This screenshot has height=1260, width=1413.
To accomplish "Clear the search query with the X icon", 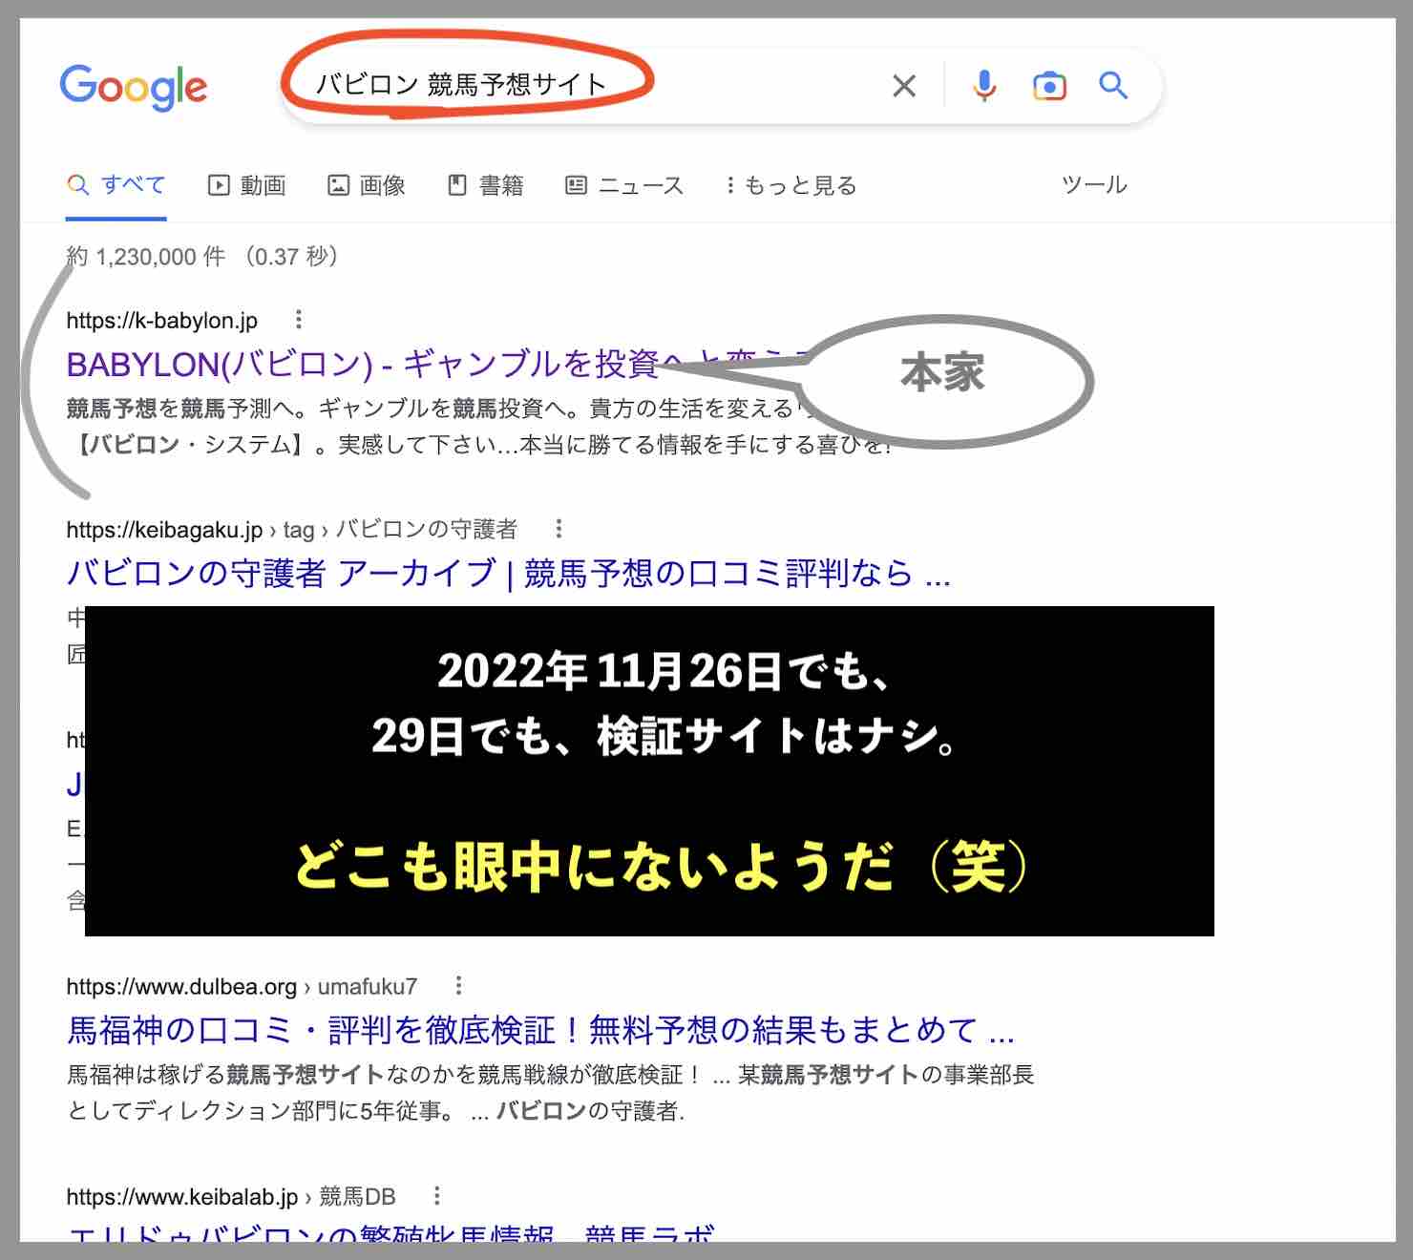I will 903,86.
